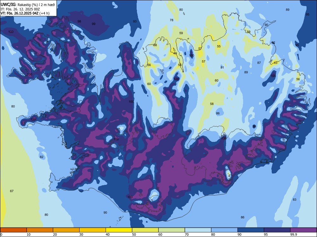The height and width of the screenshot is (237, 317).
Task: Click the humidity value "82" on the map
Action: (42, 157)
